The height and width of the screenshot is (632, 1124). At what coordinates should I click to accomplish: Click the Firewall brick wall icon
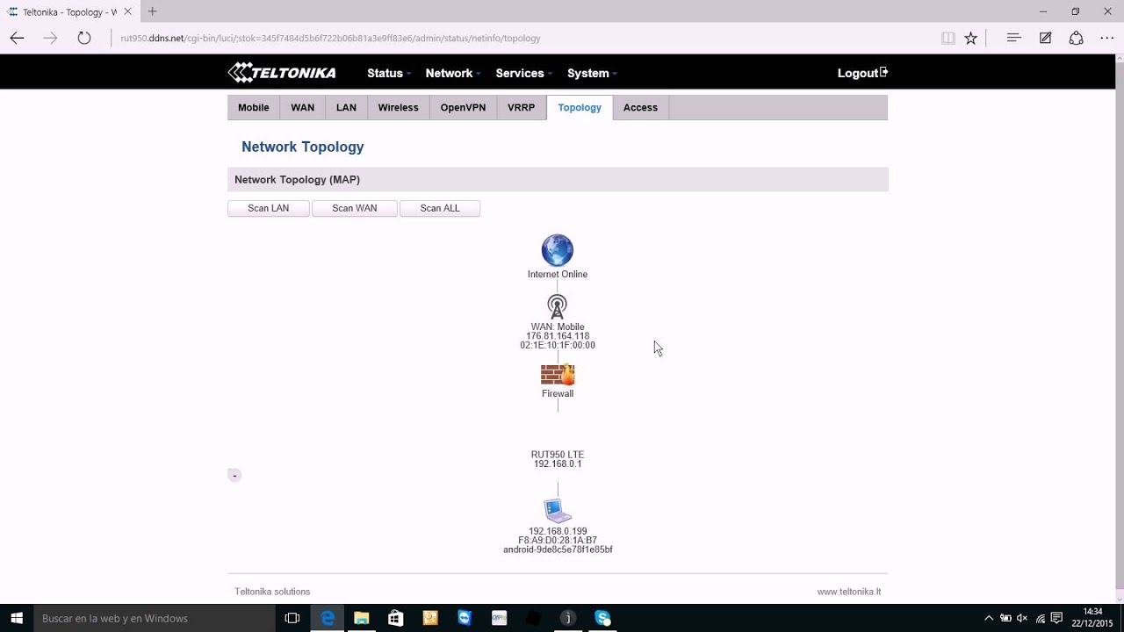[x=558, y=375]
